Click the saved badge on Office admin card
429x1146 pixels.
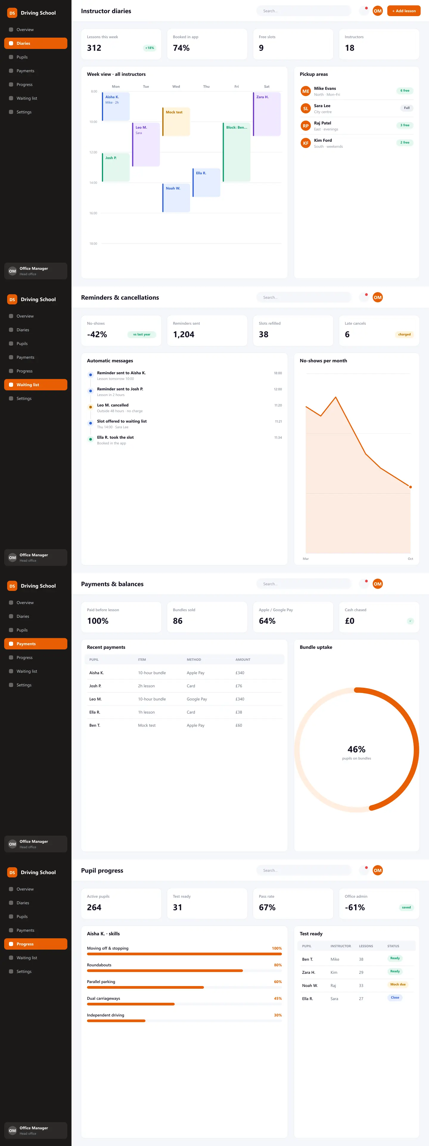pyautogui.click(x=406, y=908)
